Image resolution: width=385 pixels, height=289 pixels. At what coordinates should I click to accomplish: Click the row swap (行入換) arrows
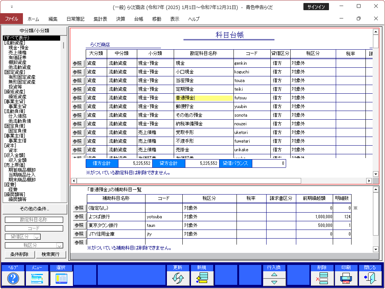274,278
